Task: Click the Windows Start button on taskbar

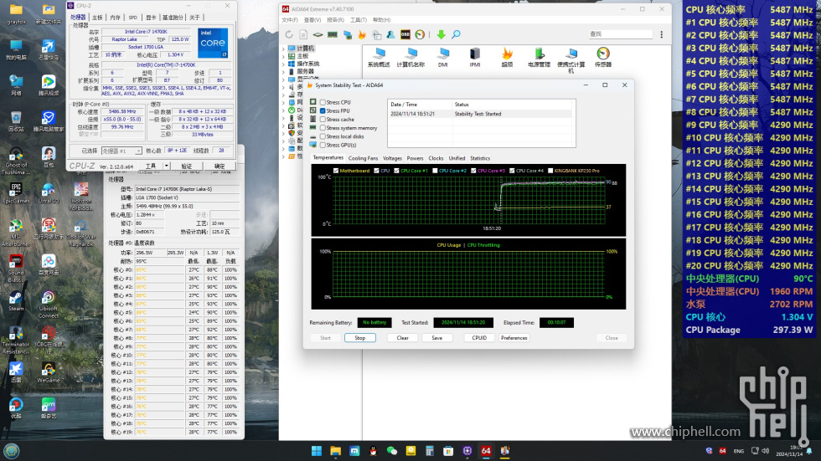Action: (x=317, y=451)
